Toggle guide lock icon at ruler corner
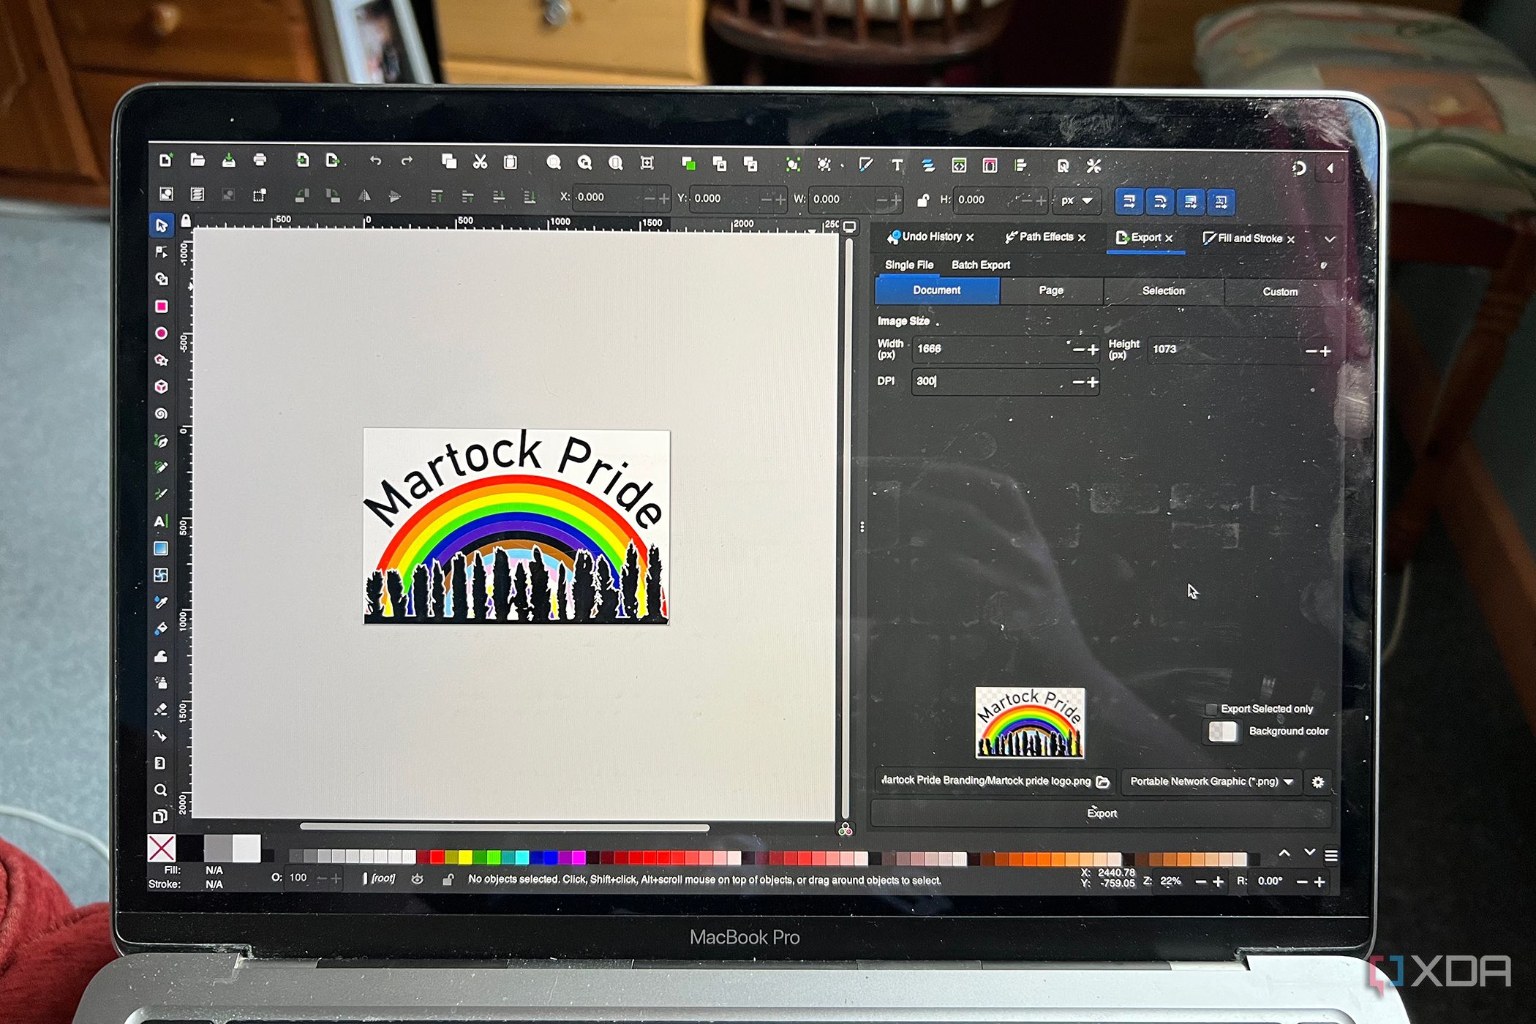This screenshot has height=1024, width=1536. pos(186,221)
